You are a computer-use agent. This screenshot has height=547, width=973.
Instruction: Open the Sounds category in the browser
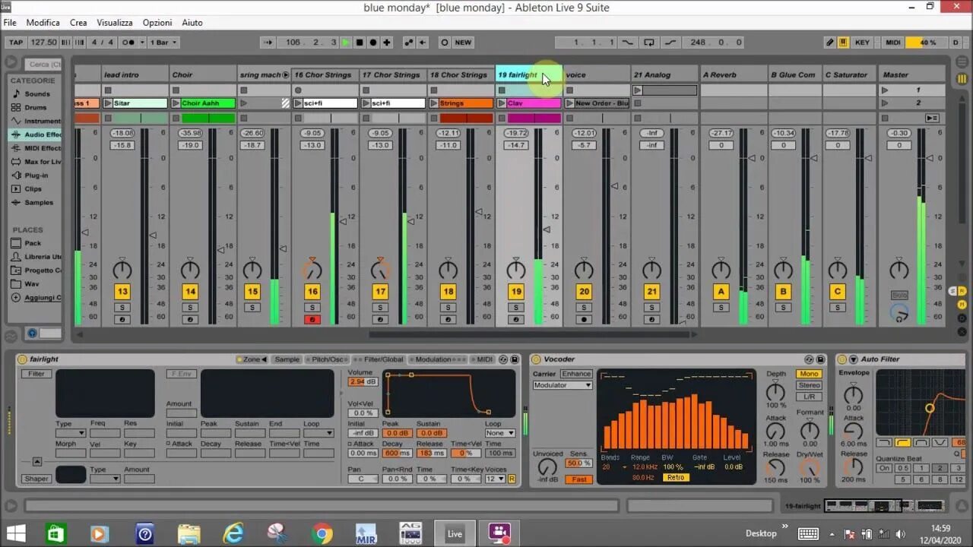pos(36,93)
